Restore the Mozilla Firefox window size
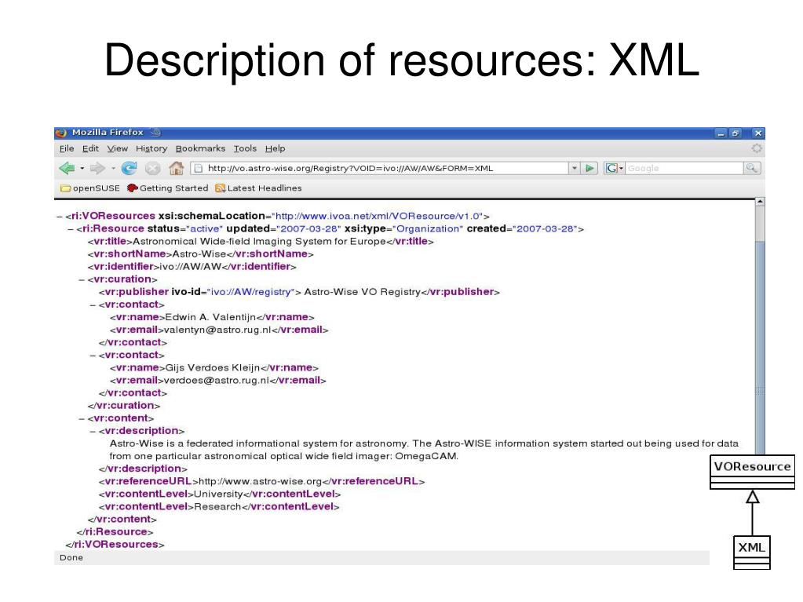The image size is (803, 602). (x=735, y=133)
